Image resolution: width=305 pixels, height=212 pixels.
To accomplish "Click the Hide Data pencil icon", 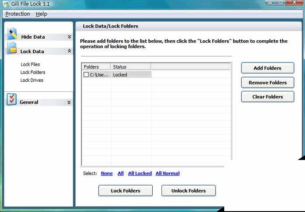I will (x=12, y=34).
